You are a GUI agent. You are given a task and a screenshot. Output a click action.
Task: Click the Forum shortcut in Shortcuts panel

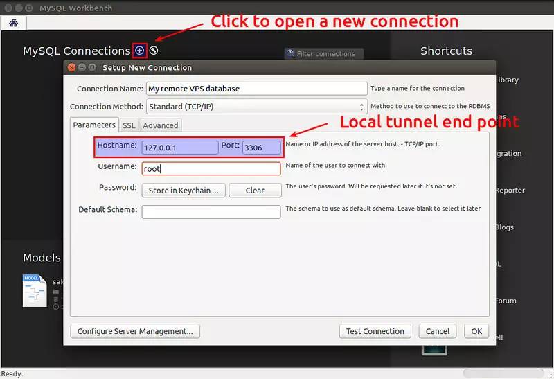tap(506, 301)
